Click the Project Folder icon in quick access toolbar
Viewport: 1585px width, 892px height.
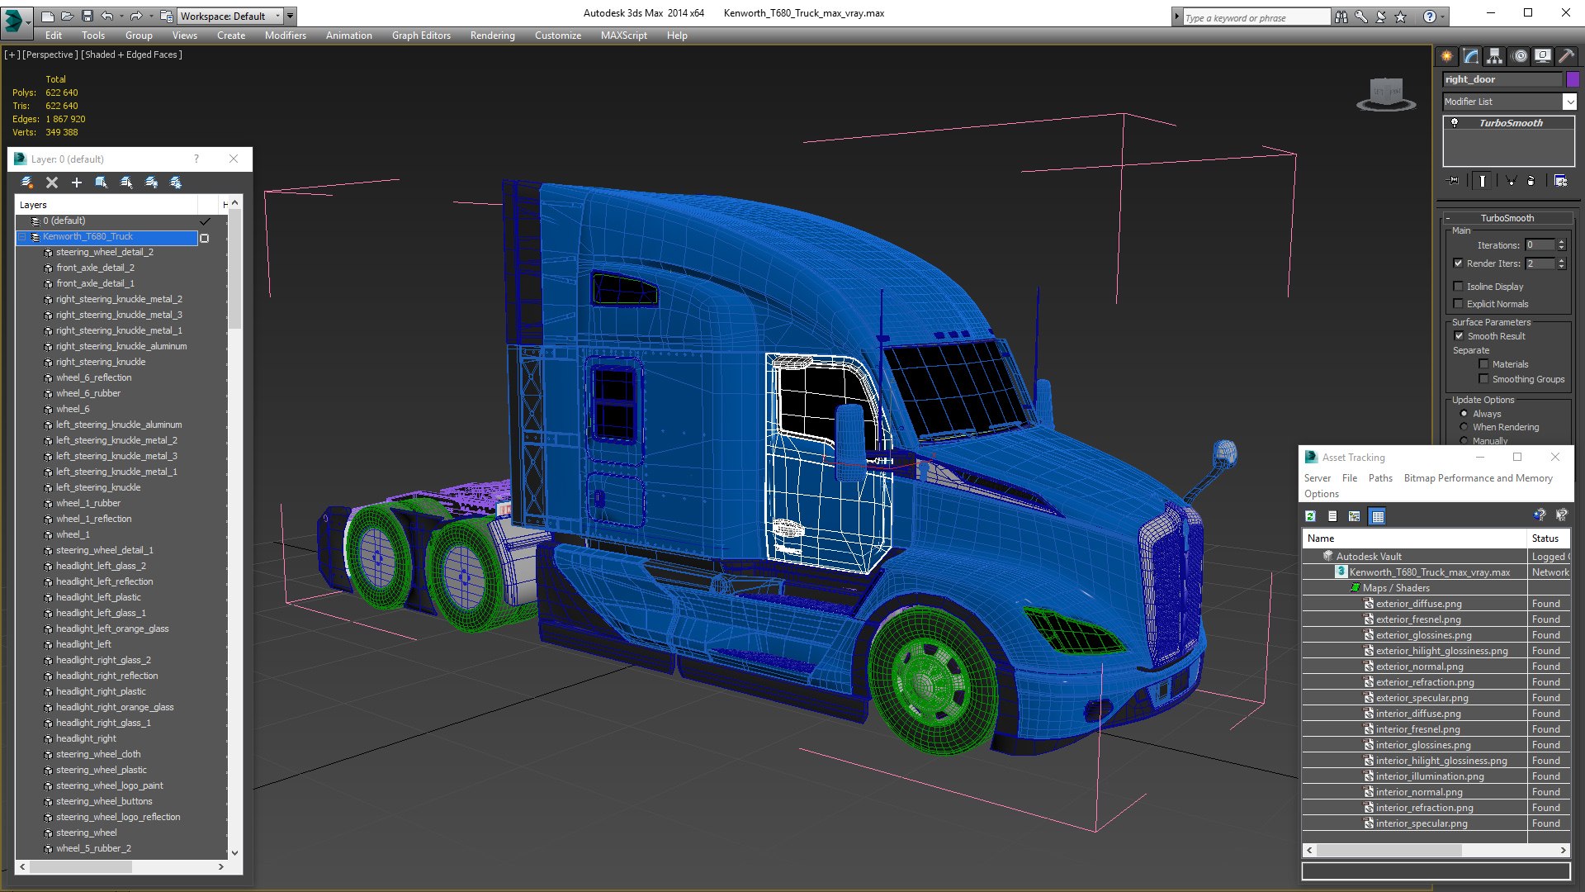coord(167,16)
